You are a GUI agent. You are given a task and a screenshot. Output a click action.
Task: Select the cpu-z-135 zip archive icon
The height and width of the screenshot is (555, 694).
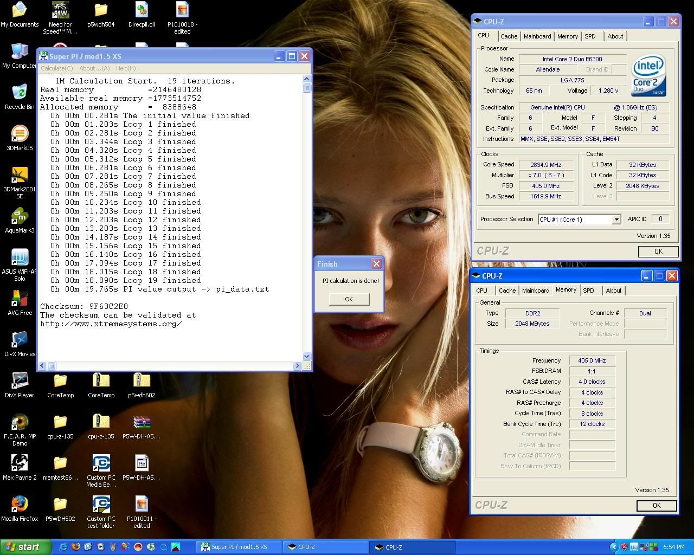pyautogui.click(x=101, y=426)
